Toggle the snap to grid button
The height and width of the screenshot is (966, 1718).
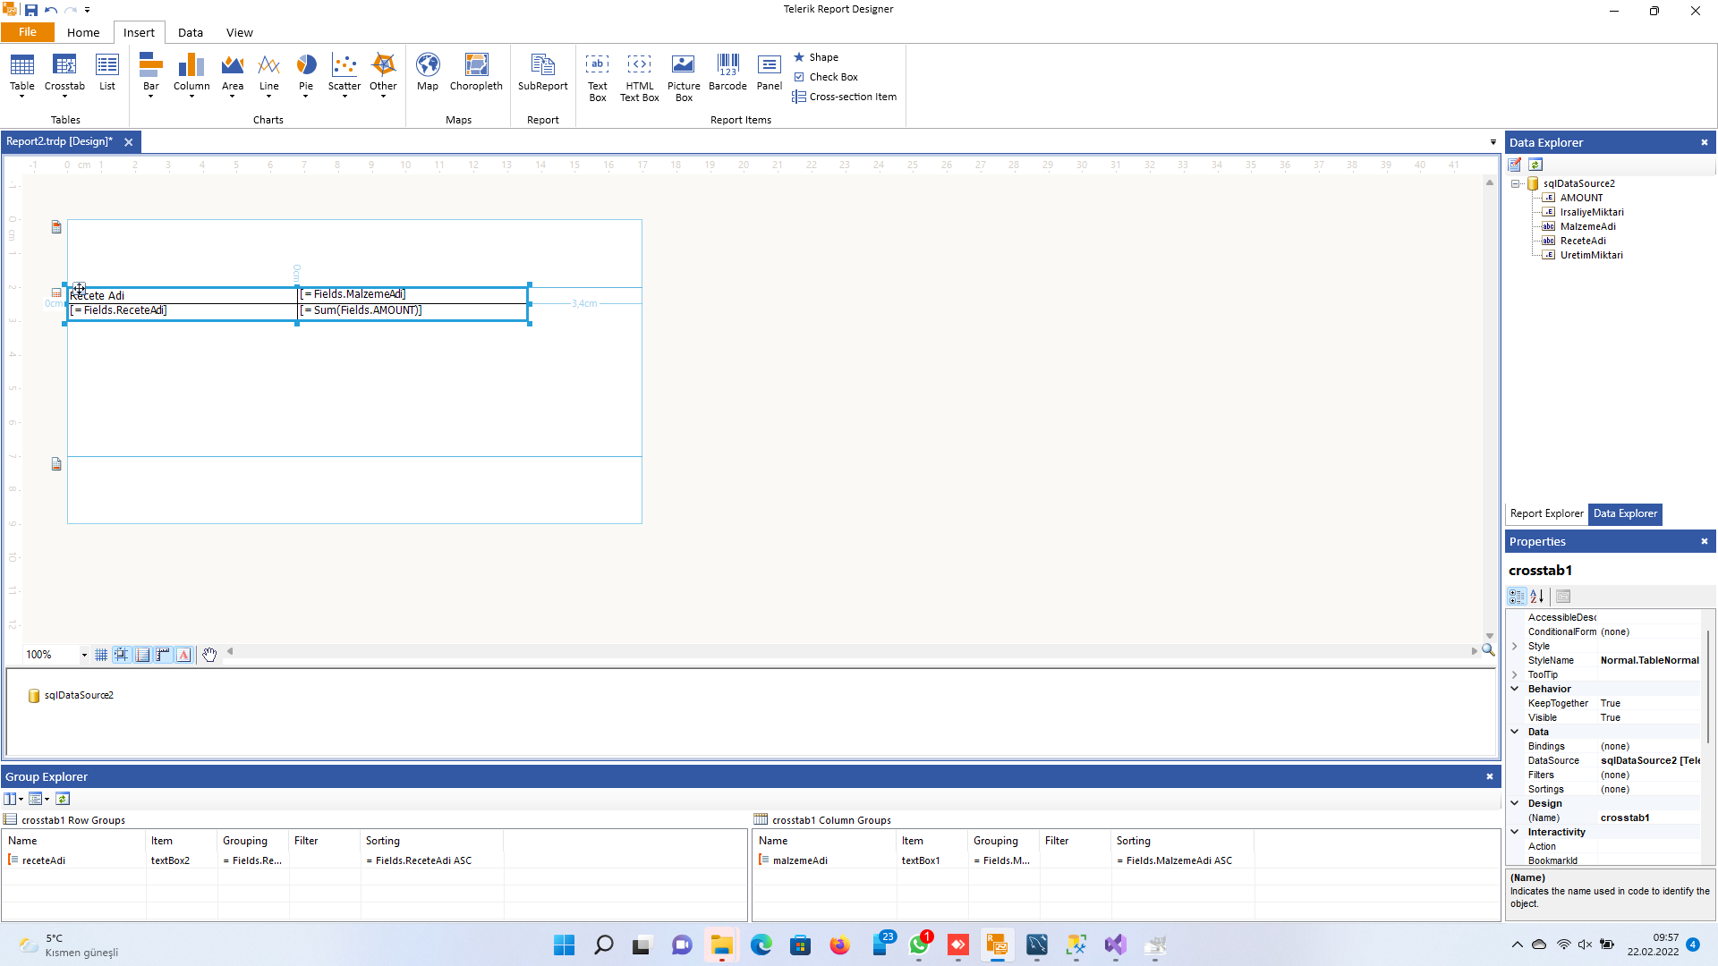[122, 655]
